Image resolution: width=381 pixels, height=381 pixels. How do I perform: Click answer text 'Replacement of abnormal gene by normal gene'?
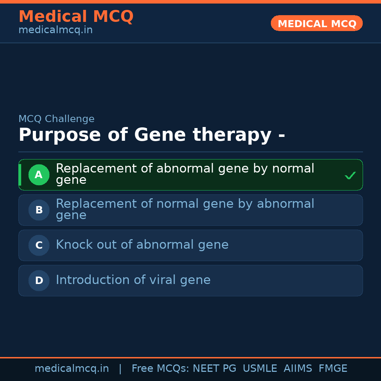(x=185, y=174)
